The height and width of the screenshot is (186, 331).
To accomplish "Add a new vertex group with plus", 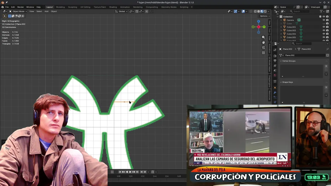I will [326, 66].
